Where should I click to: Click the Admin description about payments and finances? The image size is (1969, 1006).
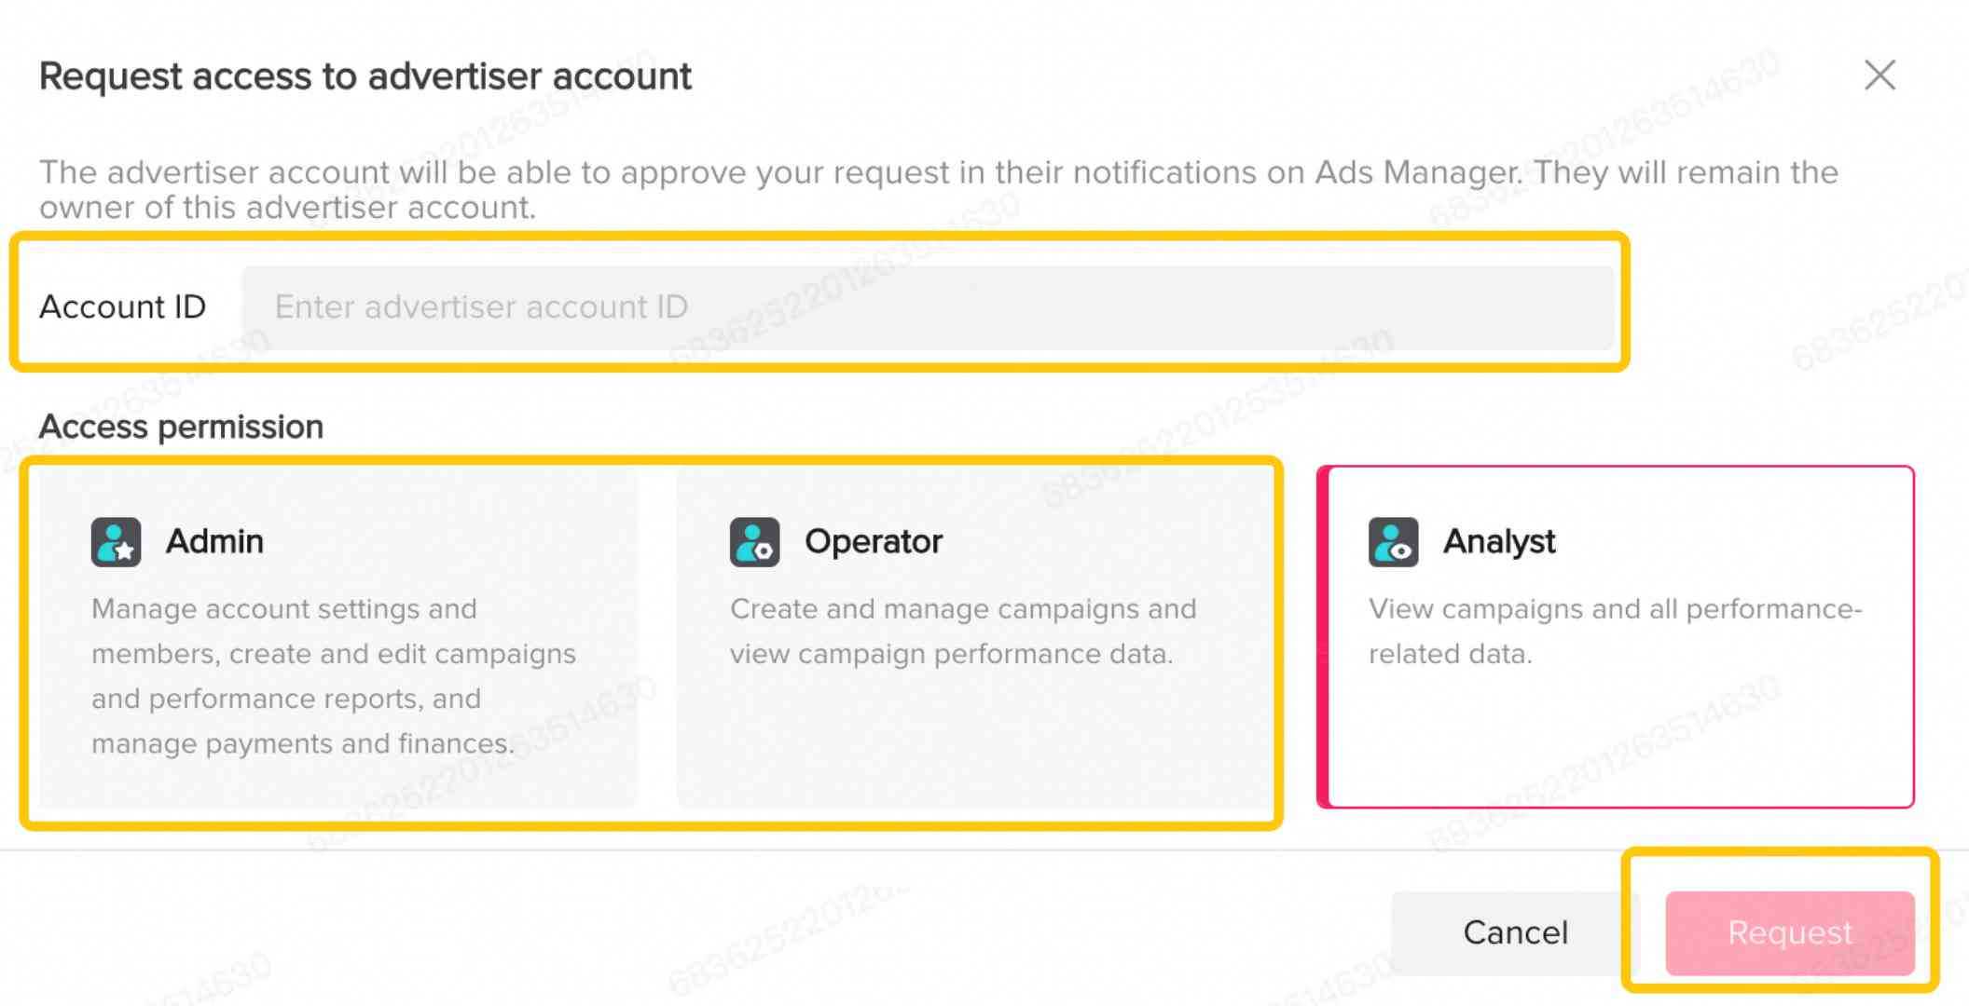coord(334,676)
